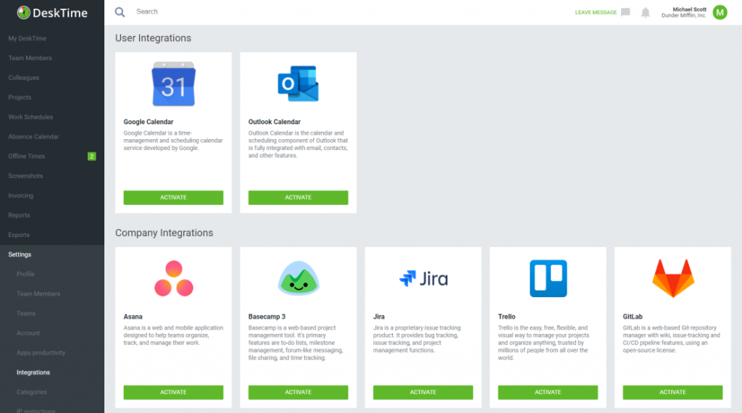Click the Offline Times badge showing 2
This screenshot has width=742, height=413.
point(92,156)
